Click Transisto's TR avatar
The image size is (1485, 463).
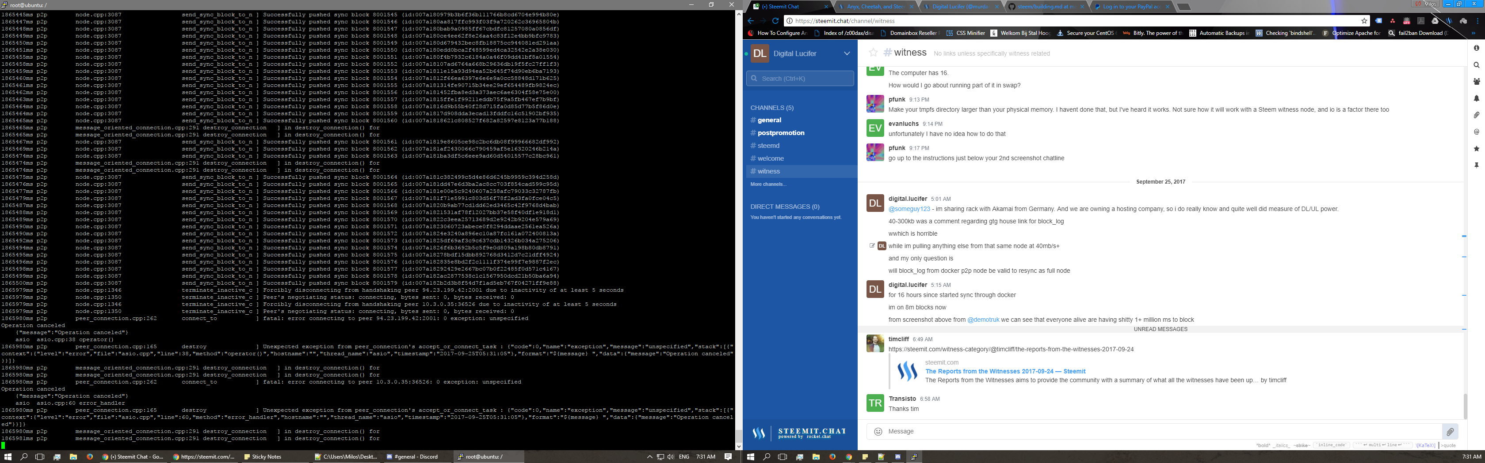pos(875,403)
